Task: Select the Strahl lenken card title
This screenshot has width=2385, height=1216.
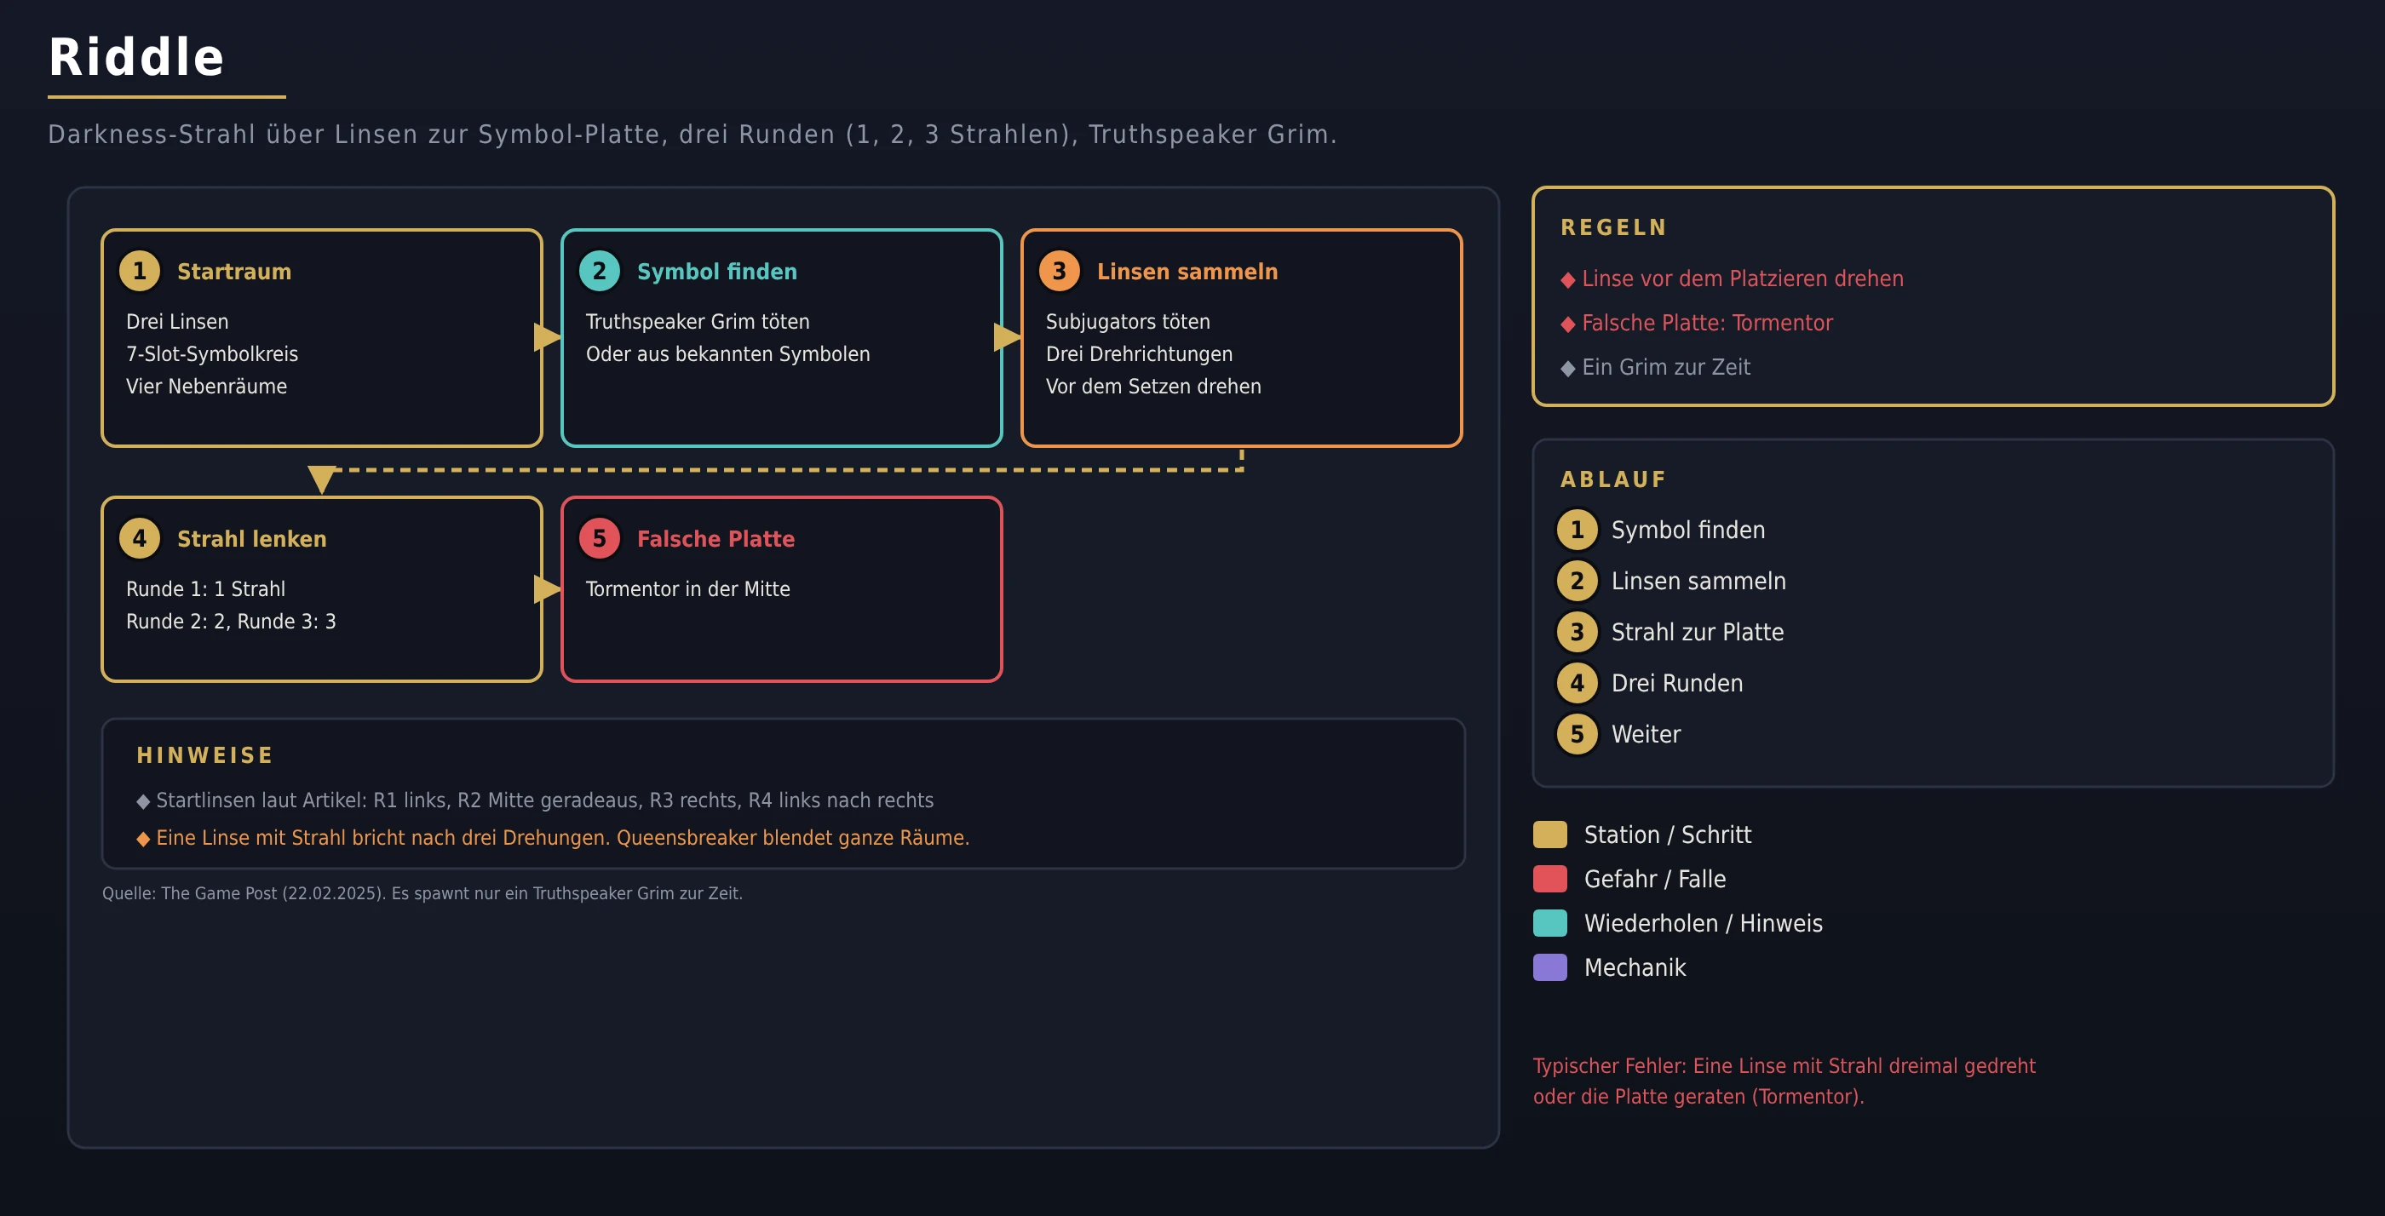Action: (252, 538)
